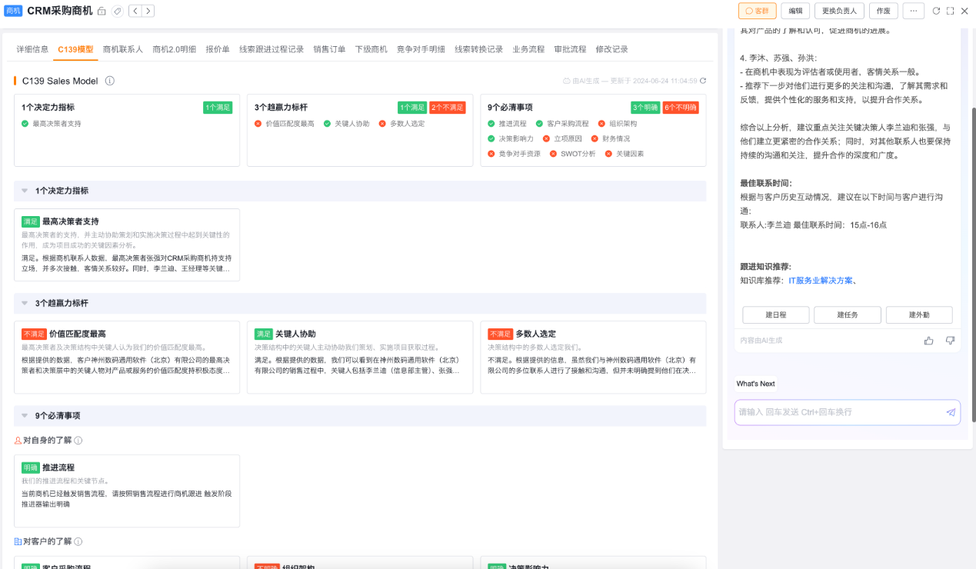Open the 审批流程 tab
Viewport: 976px width, 569px height.
click(570, 49)
